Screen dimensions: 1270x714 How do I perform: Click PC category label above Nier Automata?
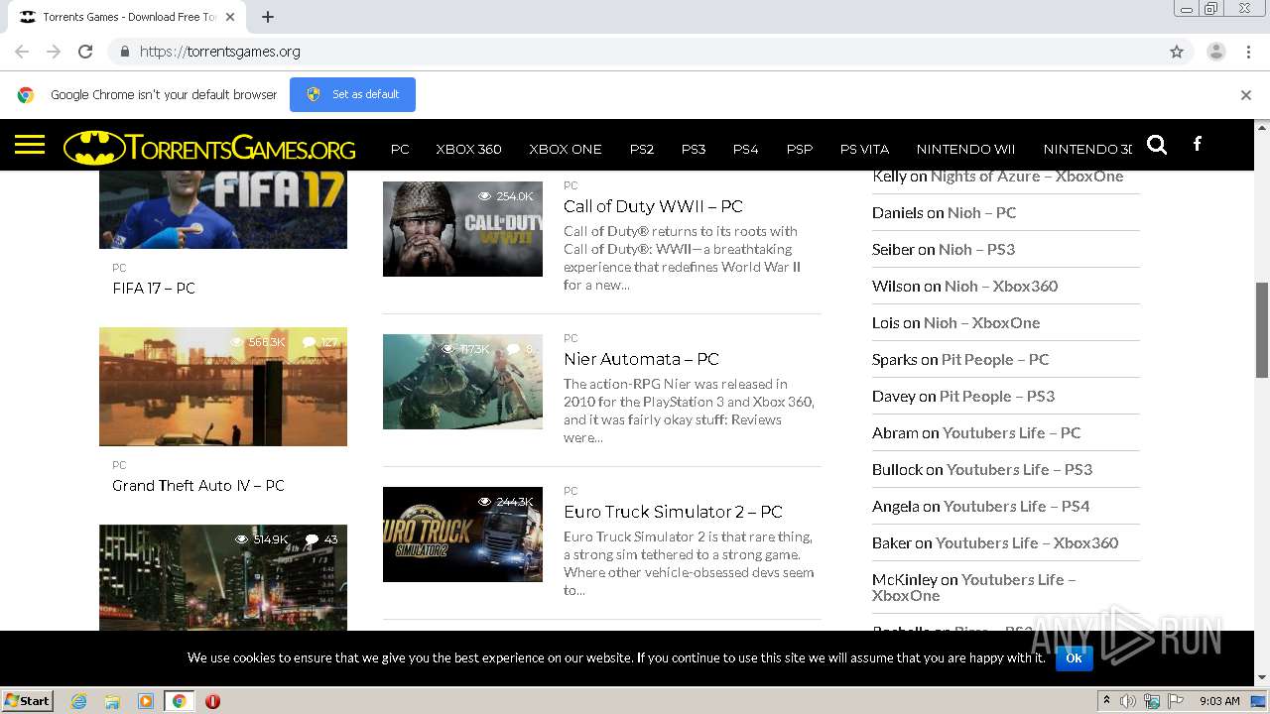pos(571,338)
